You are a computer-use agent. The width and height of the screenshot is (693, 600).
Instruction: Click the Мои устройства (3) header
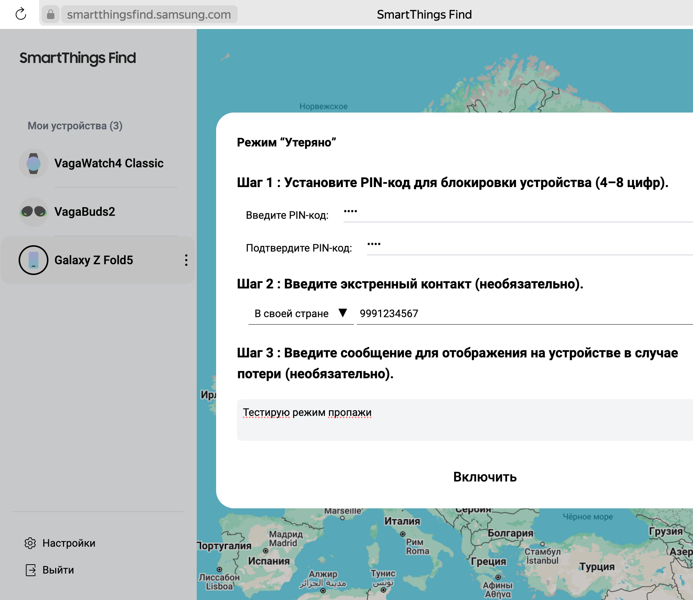tap(75, 126)
